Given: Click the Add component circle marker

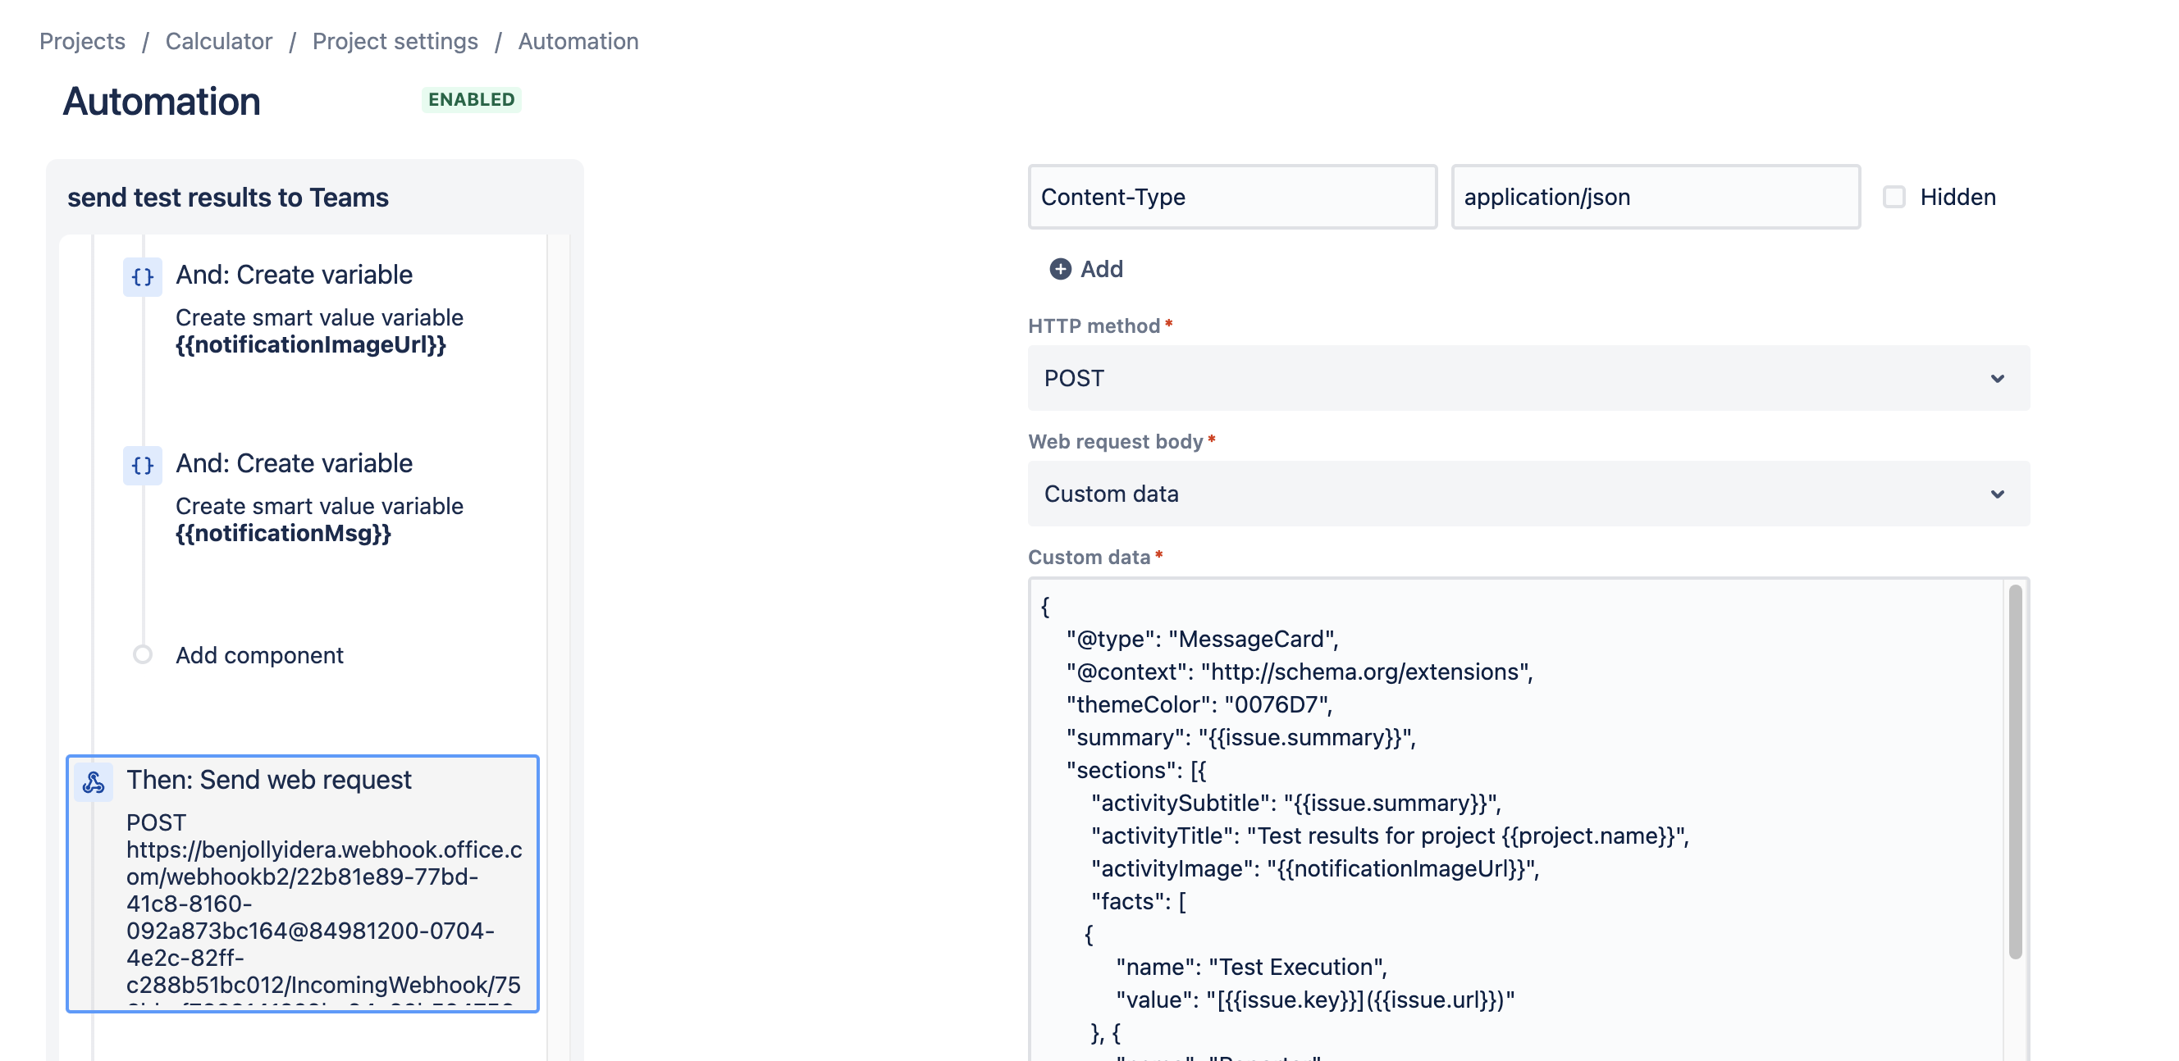Looking at the screenshot, I should 142,655.
